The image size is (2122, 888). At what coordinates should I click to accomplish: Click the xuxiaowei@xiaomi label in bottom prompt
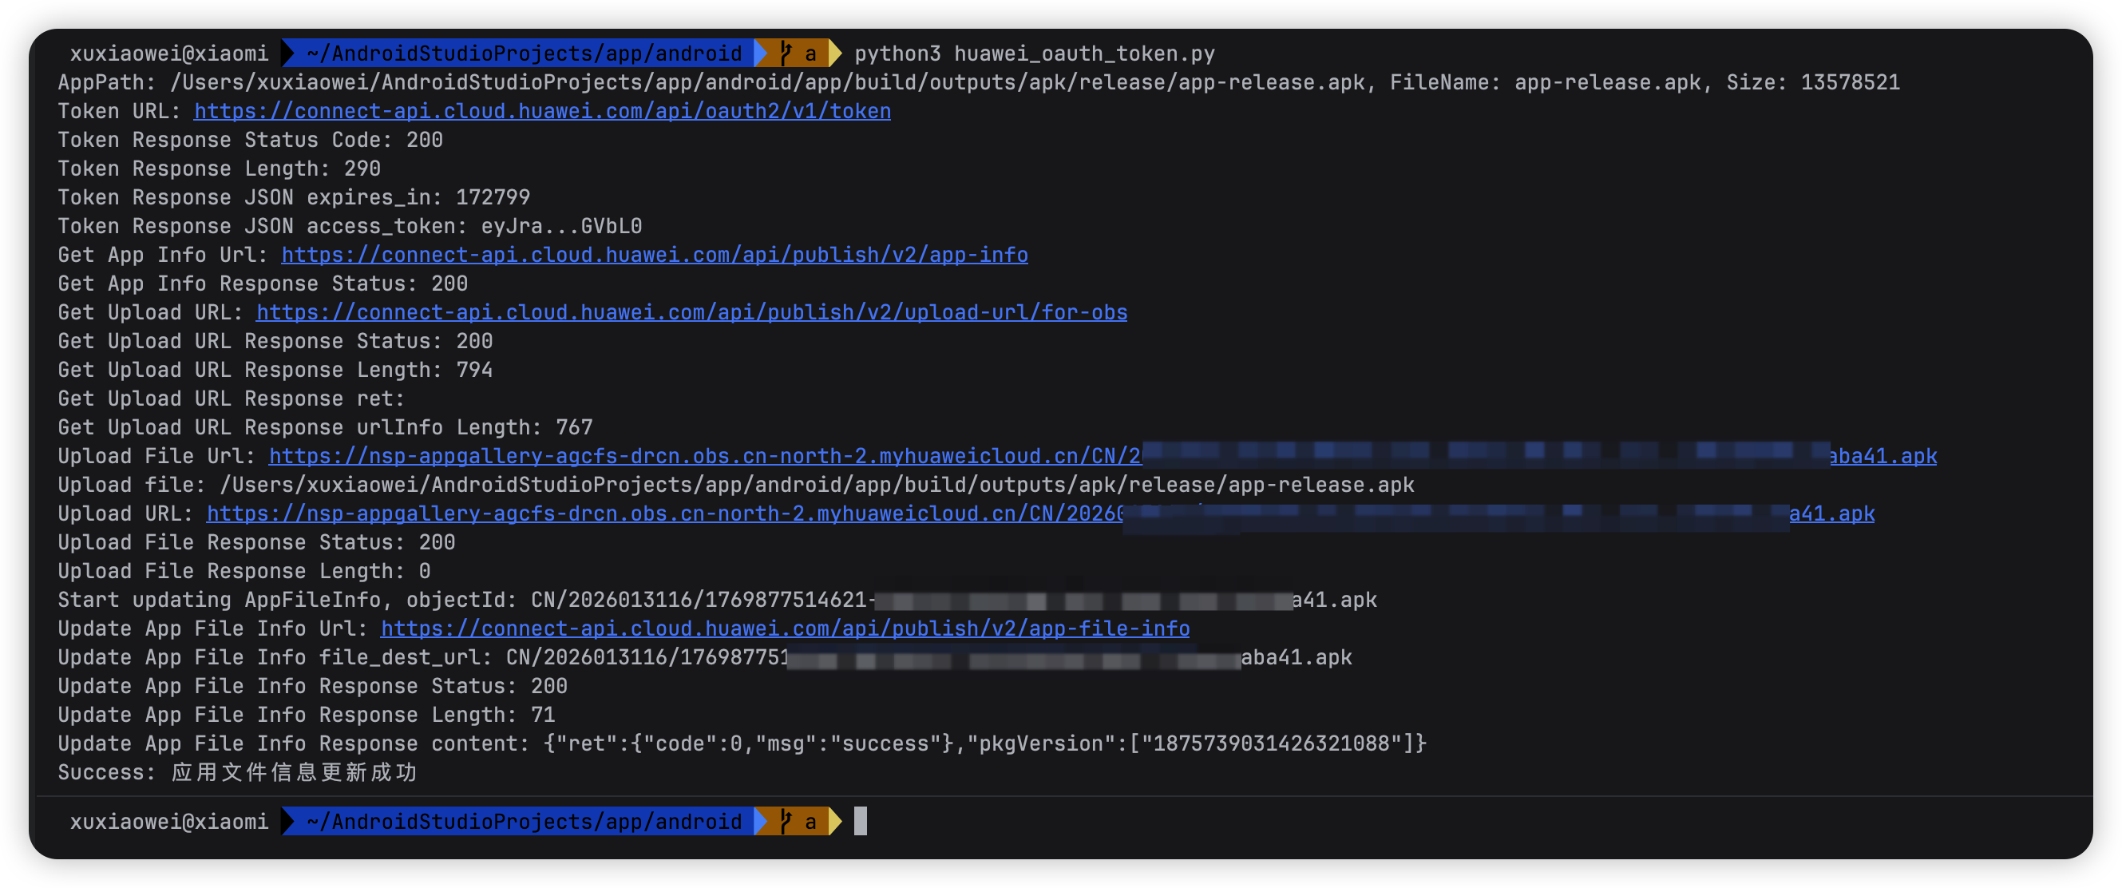(169, 822)
